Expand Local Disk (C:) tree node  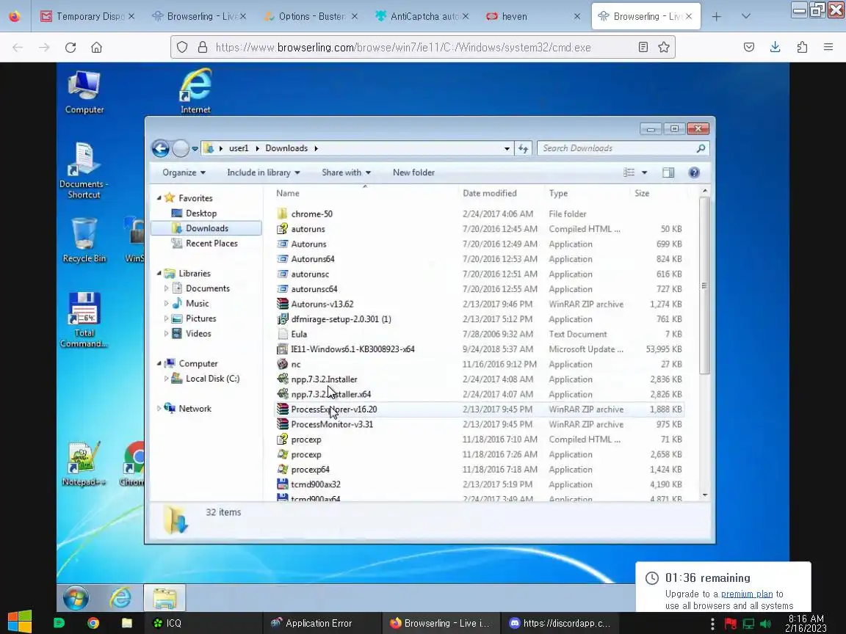tap(166, 379)
